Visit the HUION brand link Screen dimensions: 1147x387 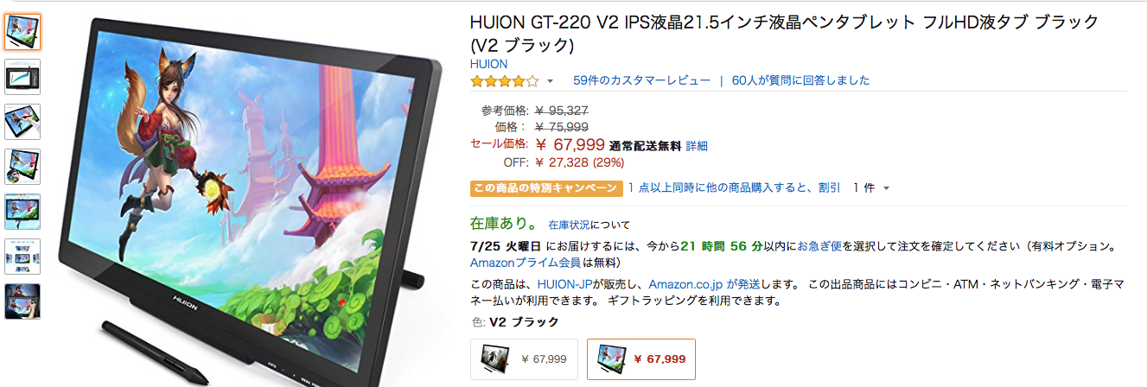tap(488, 64)
